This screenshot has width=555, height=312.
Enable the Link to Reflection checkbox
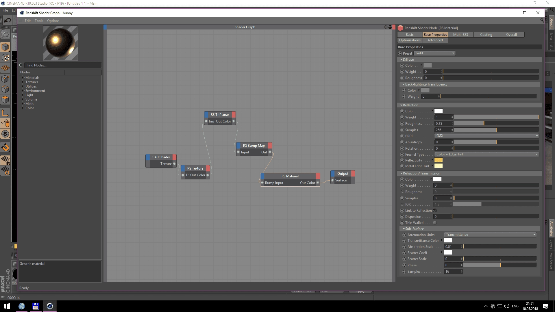[x=435, y=210]
